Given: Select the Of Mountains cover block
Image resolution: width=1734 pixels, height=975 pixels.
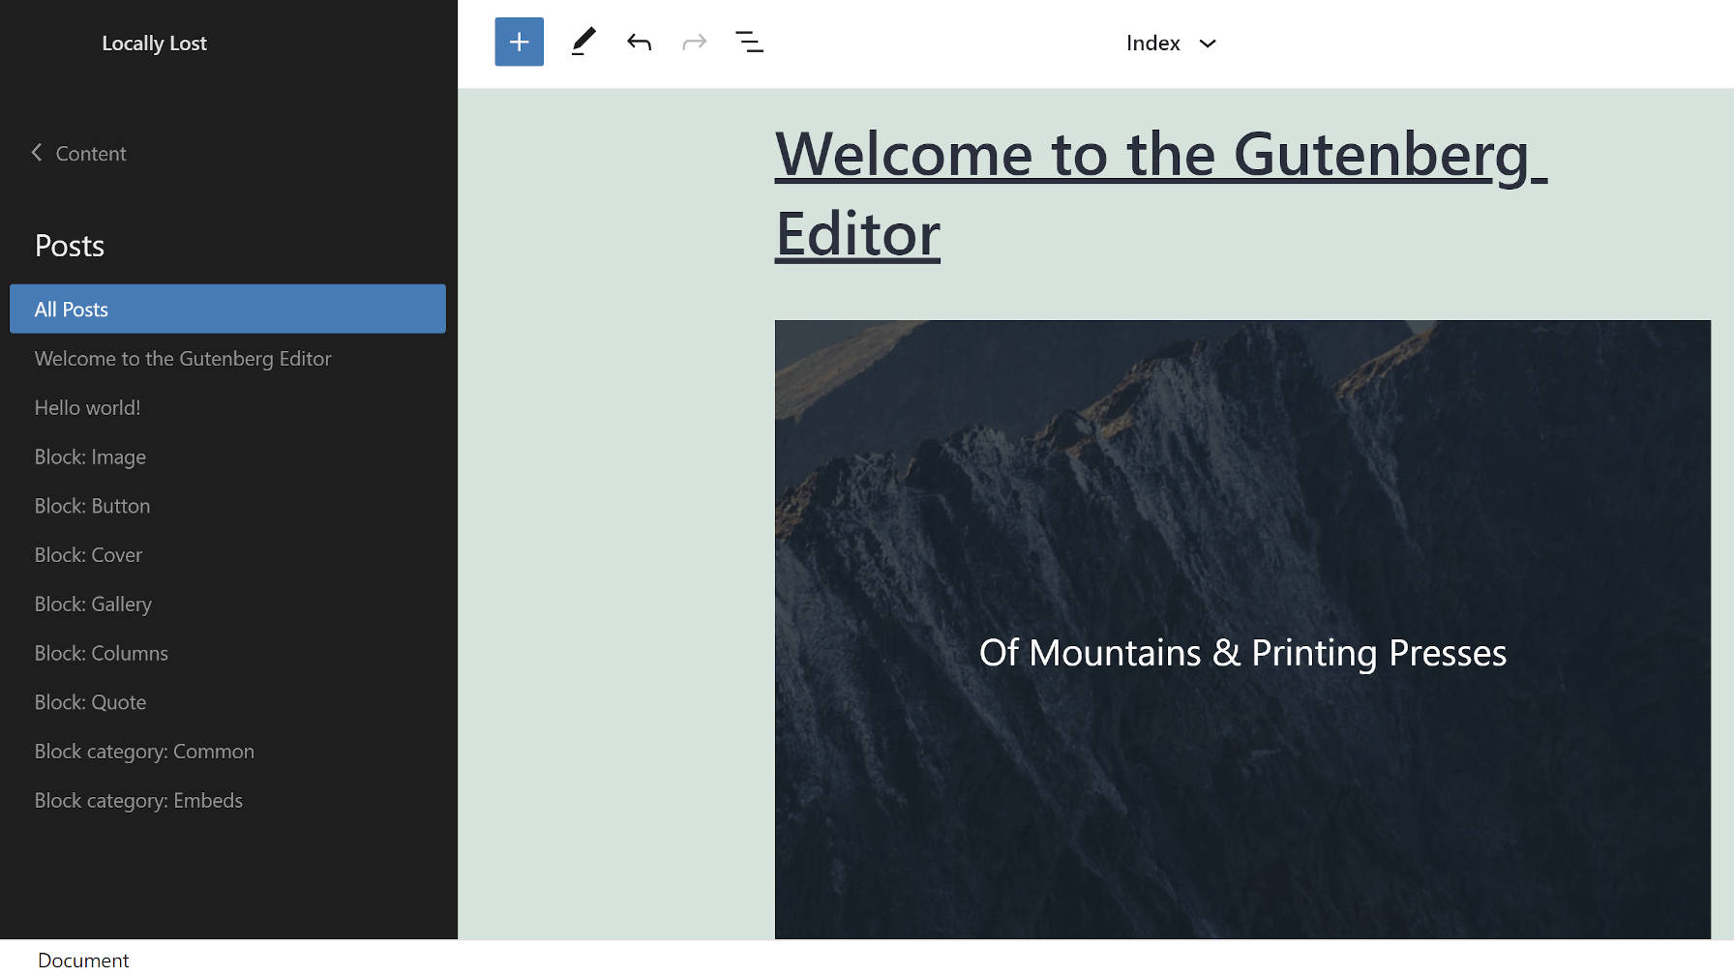Looking at the screenshot, I should (1242, 653).
